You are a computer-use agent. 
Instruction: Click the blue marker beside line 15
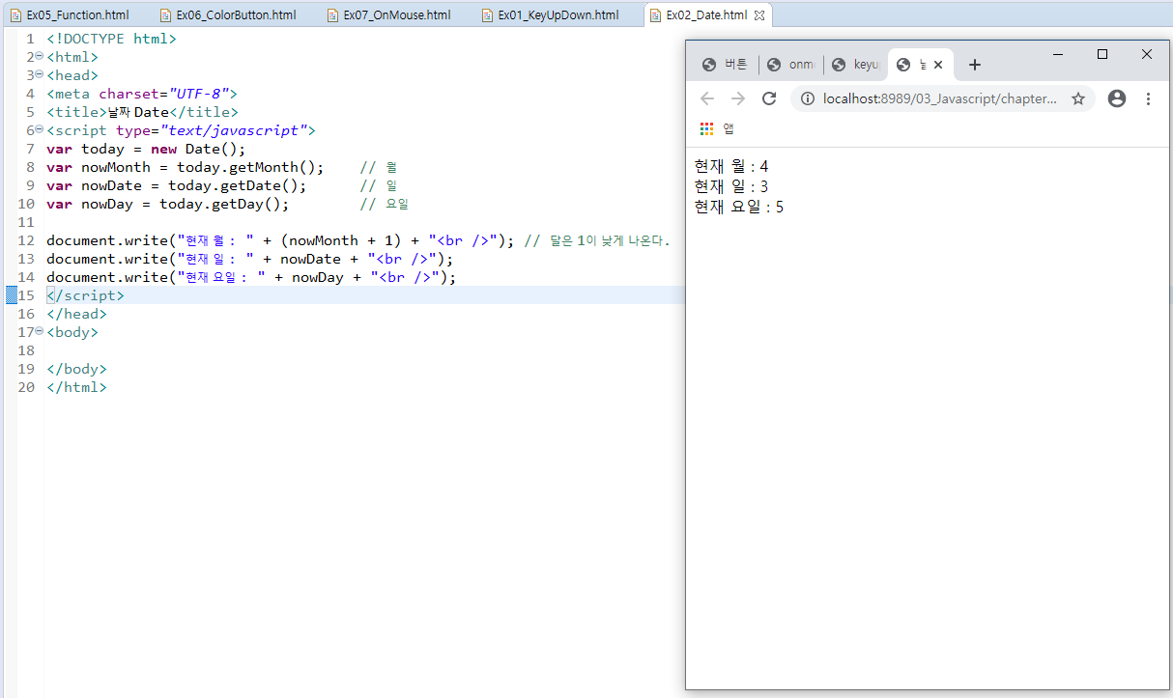(11, 295)
